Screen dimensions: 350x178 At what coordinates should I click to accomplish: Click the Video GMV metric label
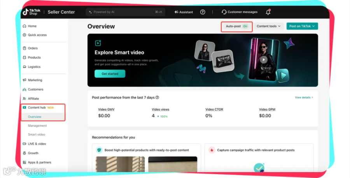coord(106,110)
